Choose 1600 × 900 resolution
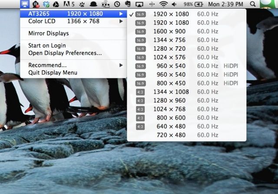This screenshot has height=194, width=278. (171, 31)
